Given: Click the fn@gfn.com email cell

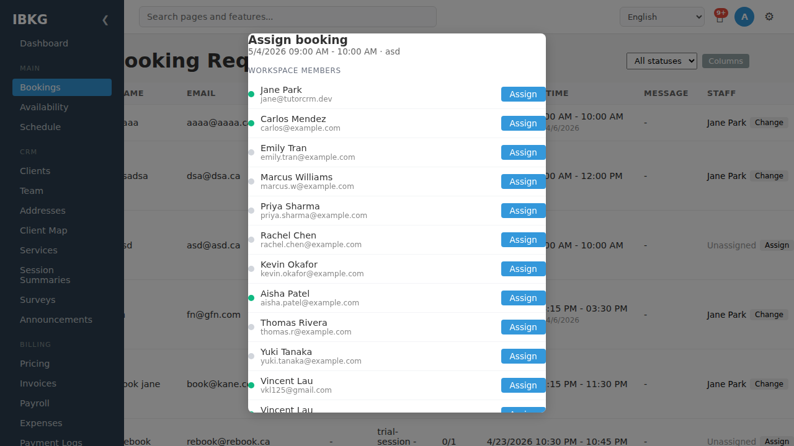Looking at the screenshot, I should tap(213, 315).
